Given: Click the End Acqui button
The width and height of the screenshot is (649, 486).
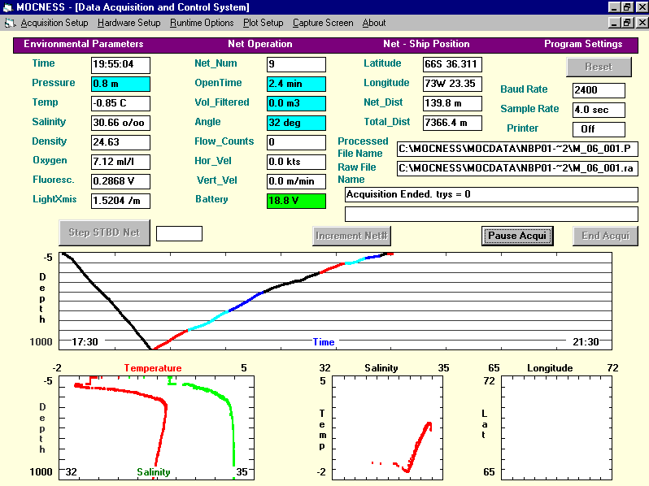Looking at the screenshot, I should 605,236.
